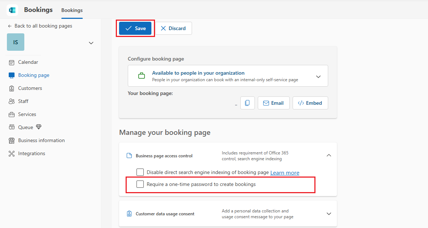Viewport: 428px width, 228px height.
Task: Go back to all booking pages
Action: 44,26
